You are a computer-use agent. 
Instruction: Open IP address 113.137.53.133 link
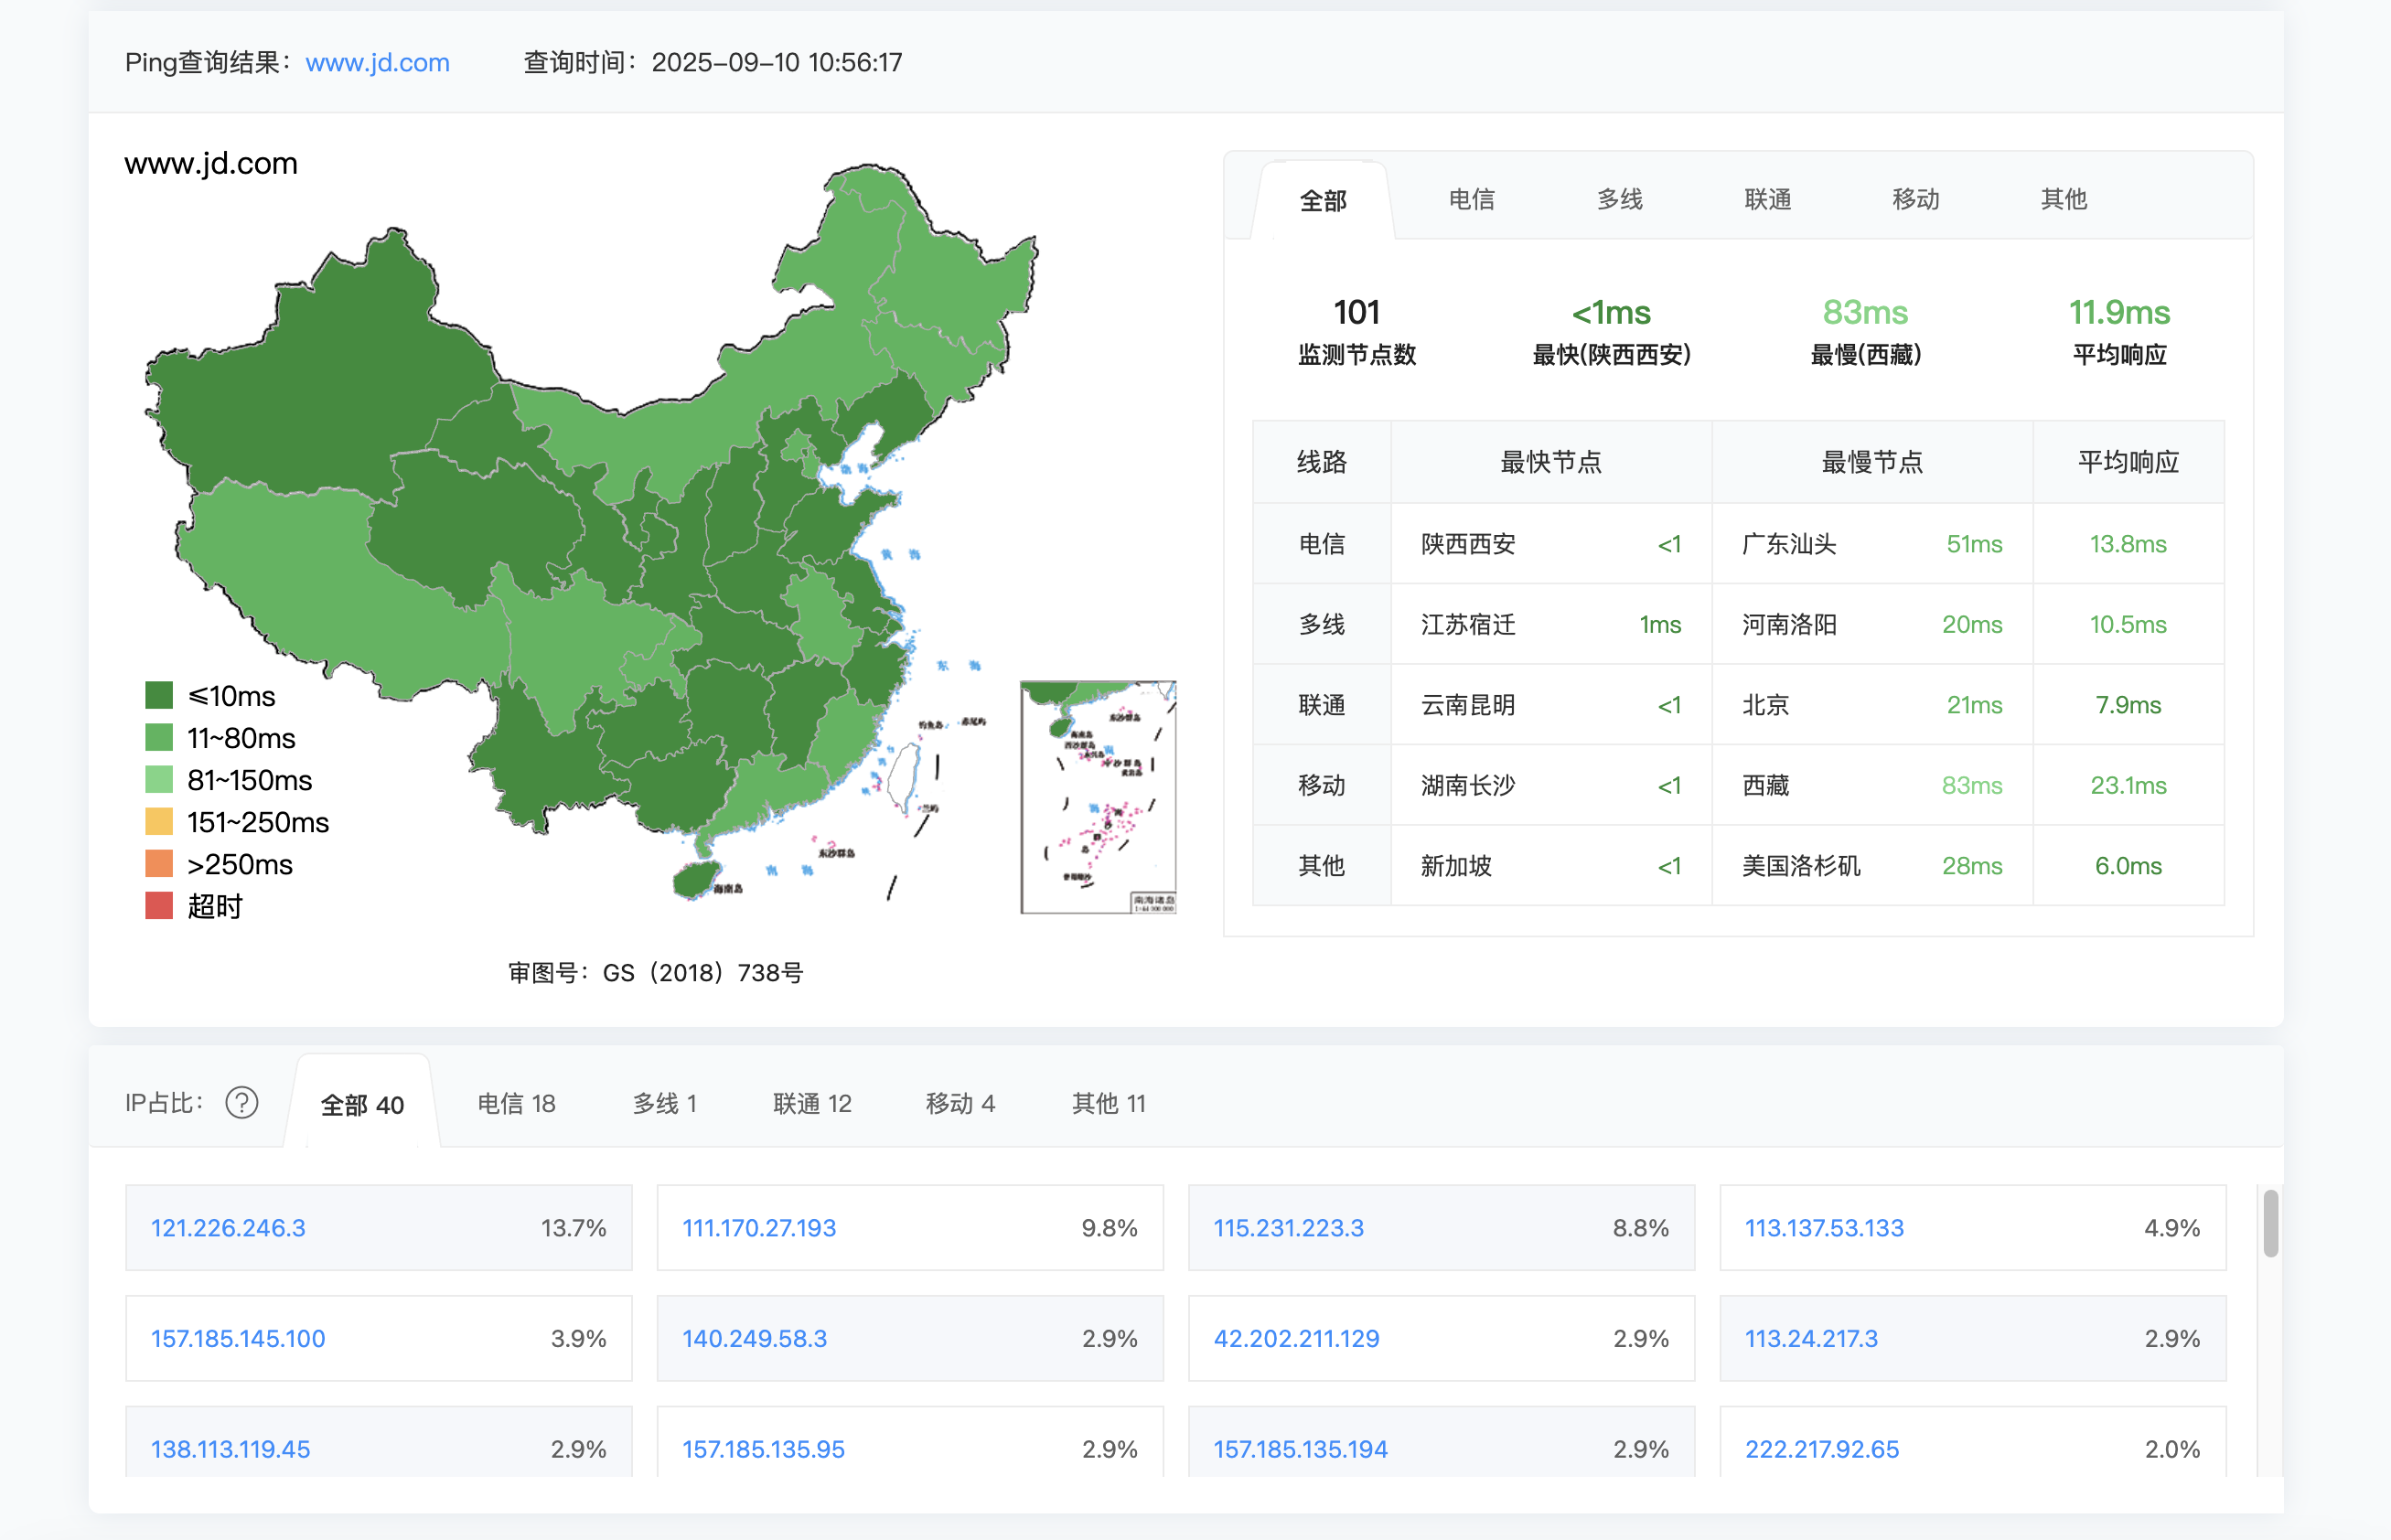[1824, 1228]
